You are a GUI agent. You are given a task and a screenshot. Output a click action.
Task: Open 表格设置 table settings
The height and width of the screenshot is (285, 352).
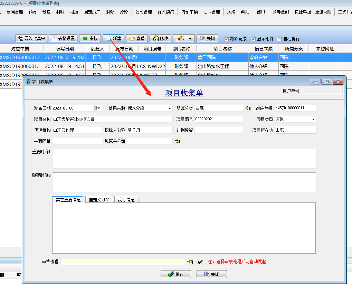[63, 38]
